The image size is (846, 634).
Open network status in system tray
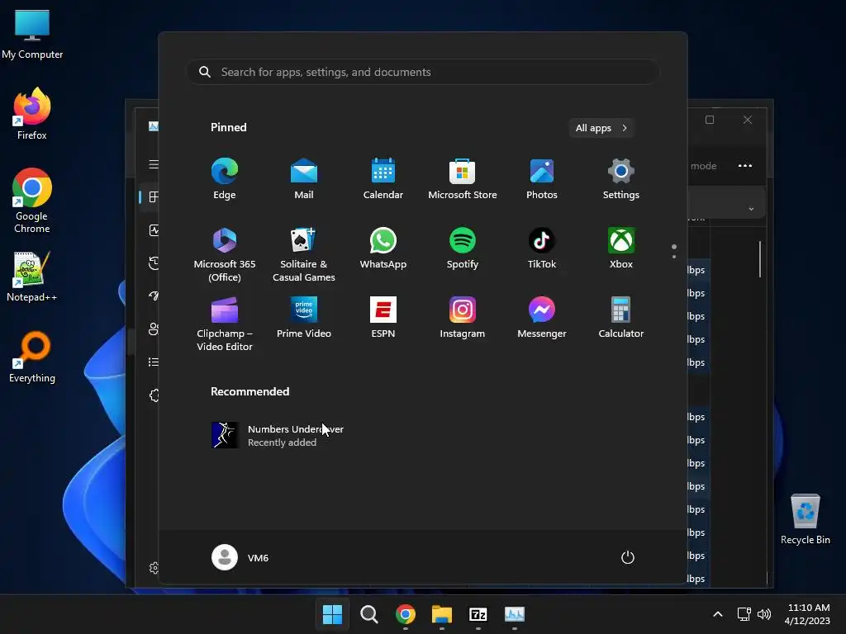(x=744, y=614)
